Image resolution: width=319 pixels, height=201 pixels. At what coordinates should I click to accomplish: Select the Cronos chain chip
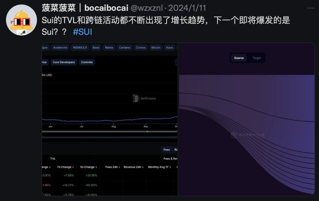point(141,48)
